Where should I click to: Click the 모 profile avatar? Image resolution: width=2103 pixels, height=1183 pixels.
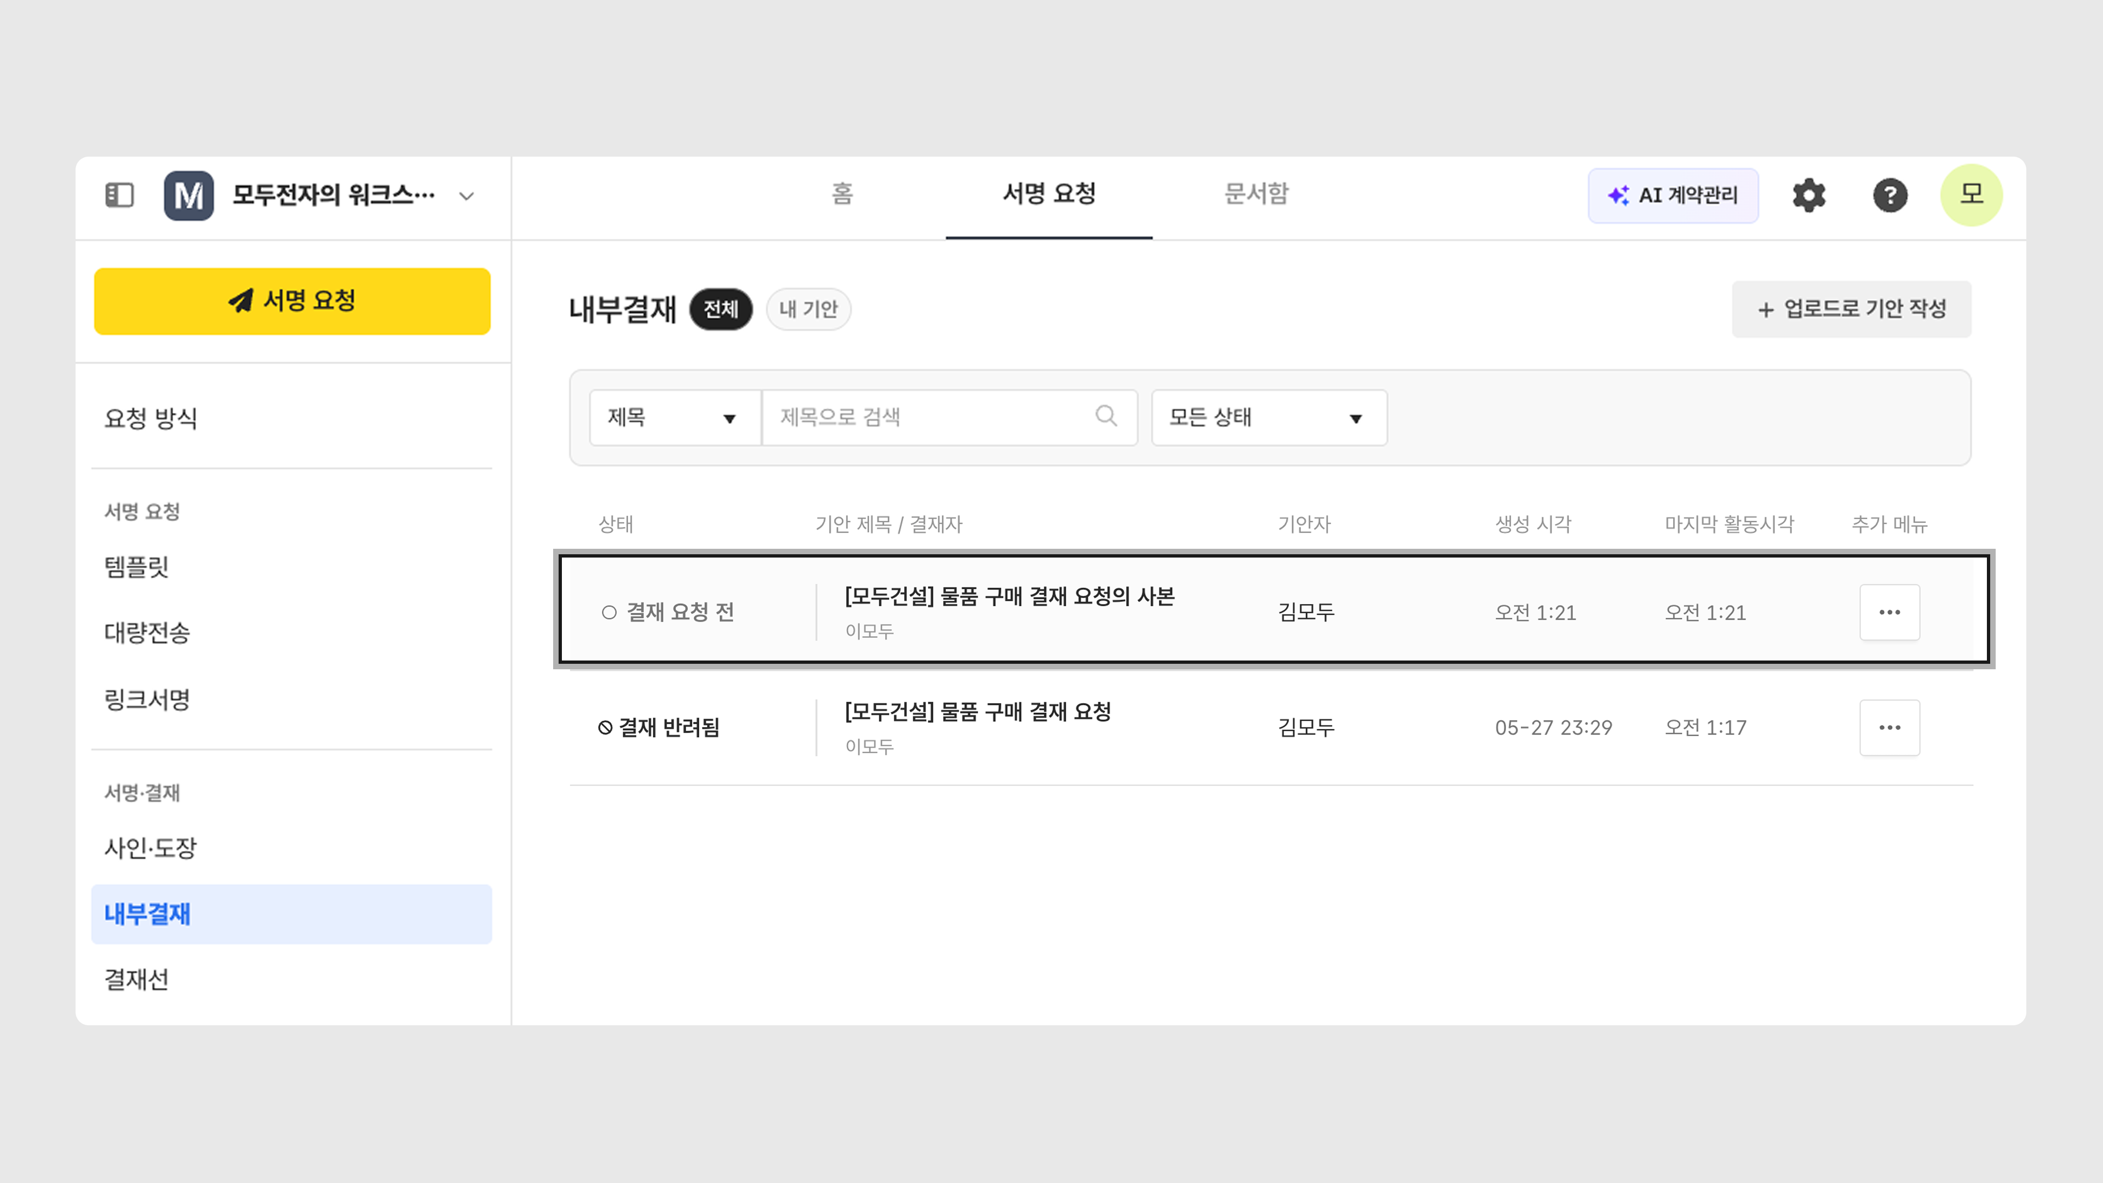1971,194
